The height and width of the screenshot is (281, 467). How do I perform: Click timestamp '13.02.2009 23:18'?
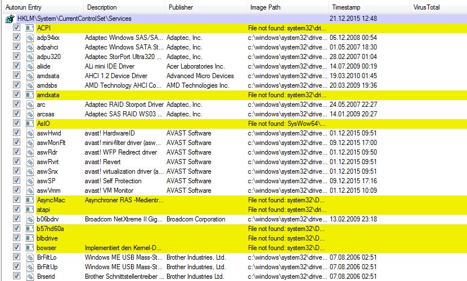point(353,219)
